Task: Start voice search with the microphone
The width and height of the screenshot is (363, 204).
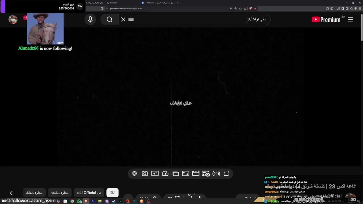Action: [90, 19]
